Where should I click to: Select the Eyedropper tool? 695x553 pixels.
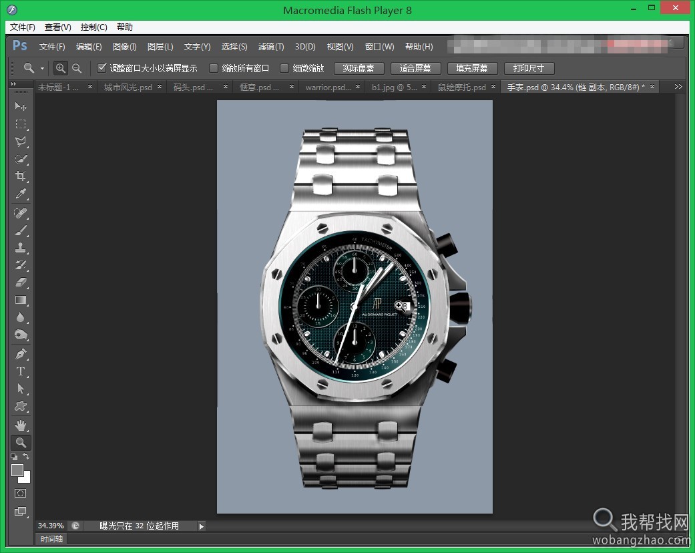pos(21,194)
